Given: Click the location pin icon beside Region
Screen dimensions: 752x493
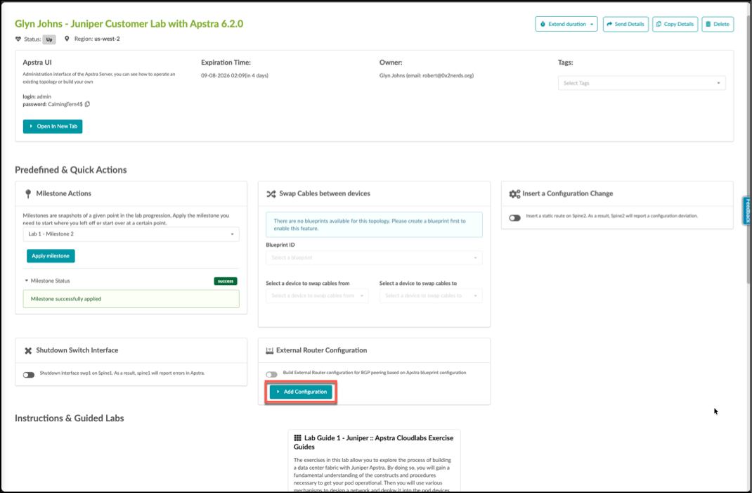Looking at the screenshot, I should [67, 39].
